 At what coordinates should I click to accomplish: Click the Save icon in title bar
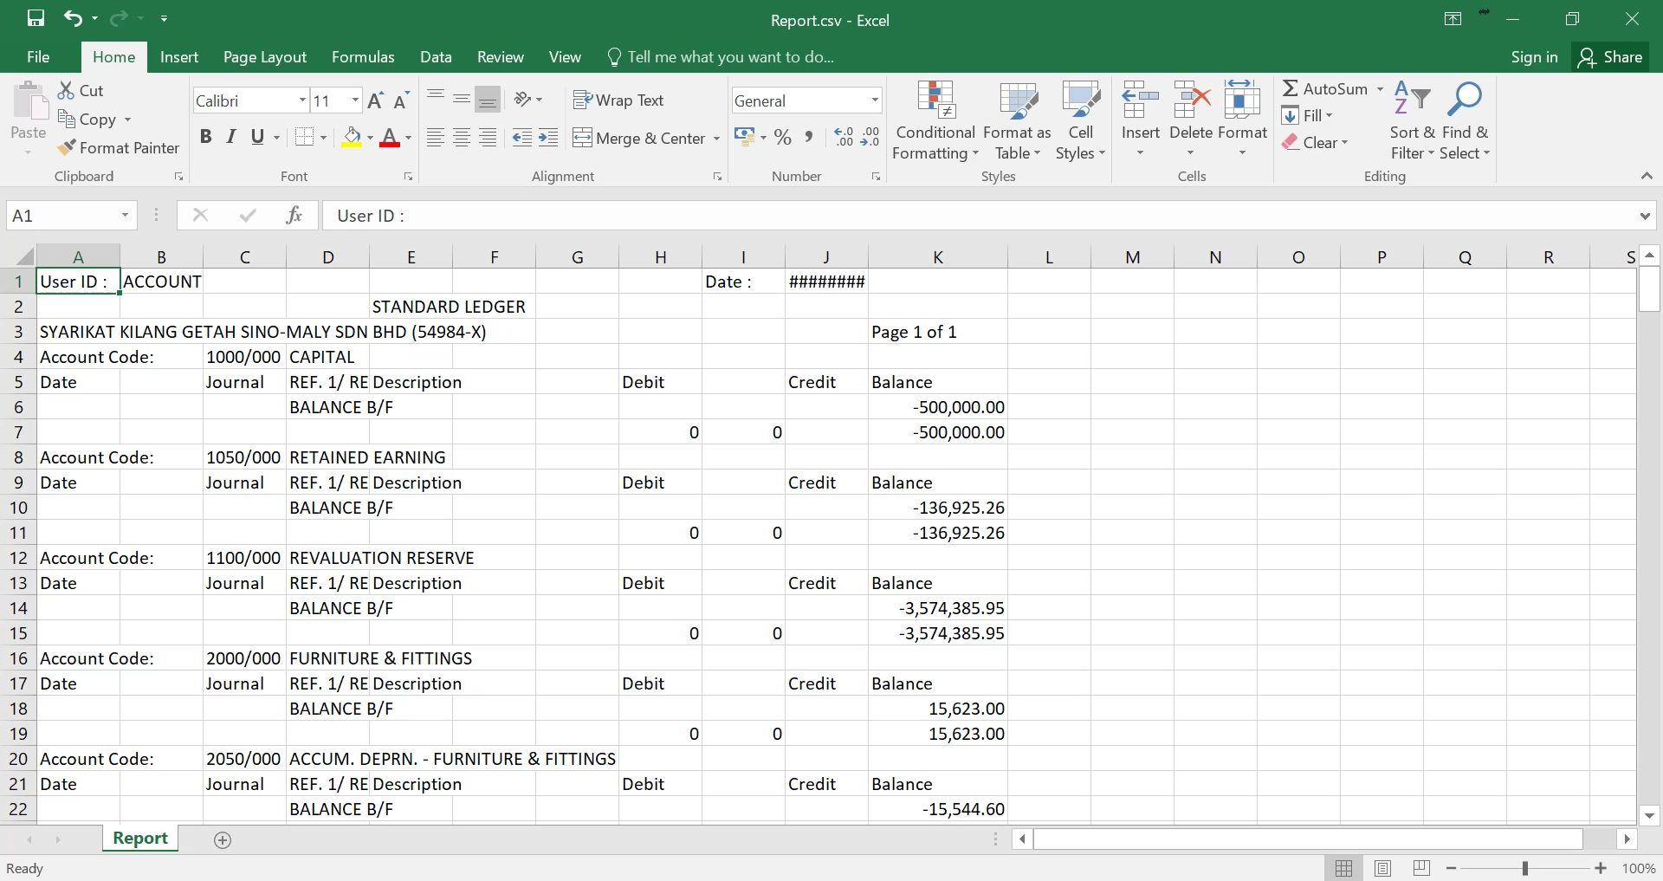coord(36,19)
